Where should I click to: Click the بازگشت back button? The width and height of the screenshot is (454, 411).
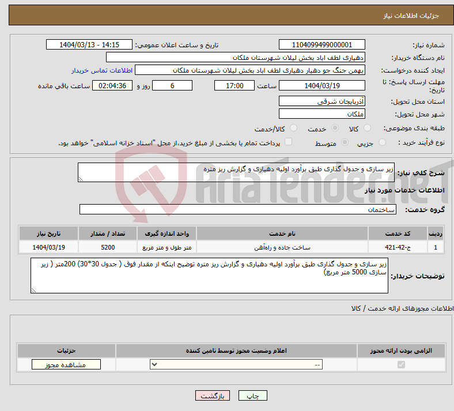(x=213, y=395)
